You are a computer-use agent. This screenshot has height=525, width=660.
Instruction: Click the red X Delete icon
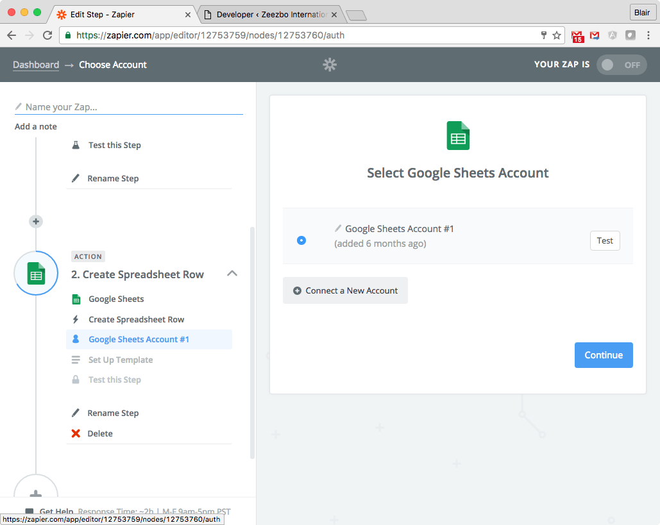click(x=76, y=433)
